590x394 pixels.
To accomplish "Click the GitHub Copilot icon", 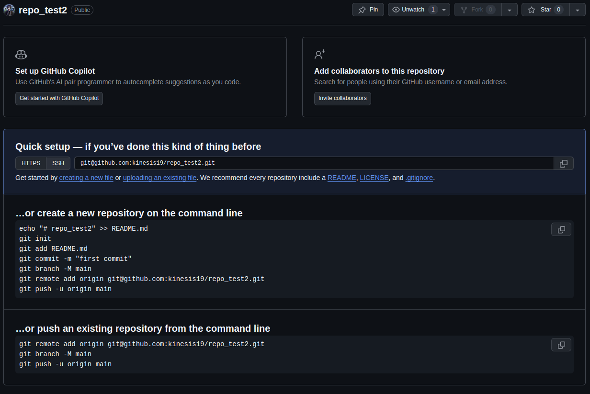I will pos(21,55).
